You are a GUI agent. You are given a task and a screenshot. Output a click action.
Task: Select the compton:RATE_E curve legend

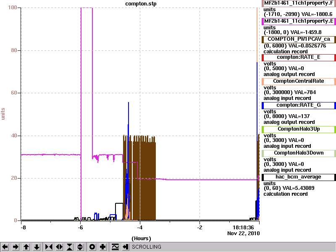coord(299,58)
